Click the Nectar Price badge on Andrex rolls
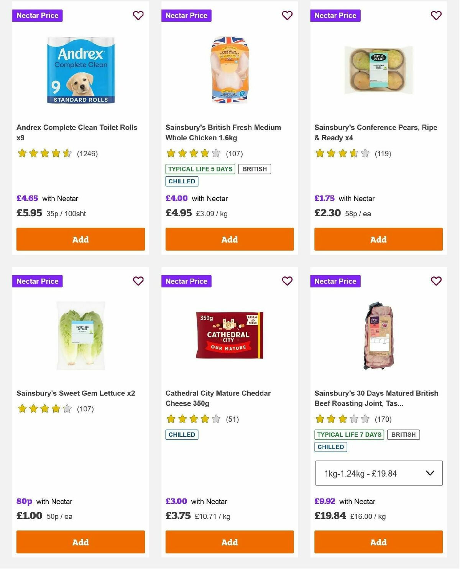 (38, 15)
